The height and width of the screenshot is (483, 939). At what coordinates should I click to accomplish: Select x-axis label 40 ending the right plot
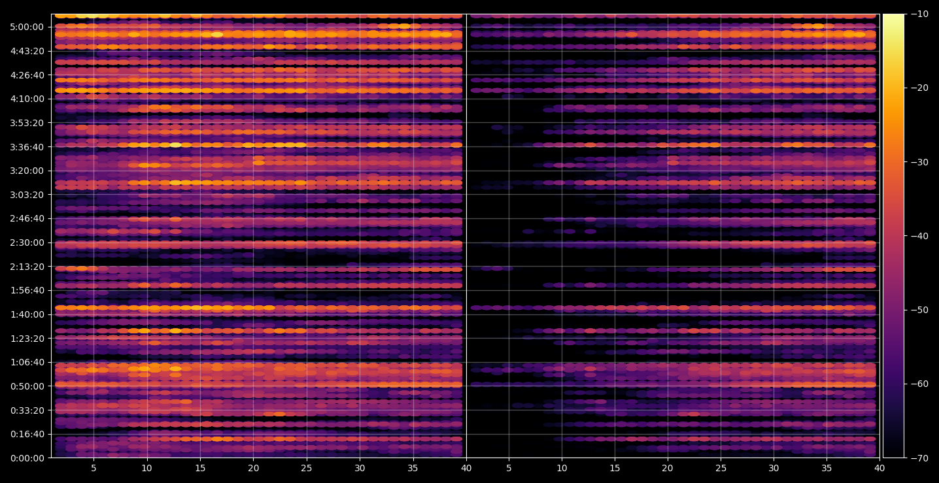880,469
